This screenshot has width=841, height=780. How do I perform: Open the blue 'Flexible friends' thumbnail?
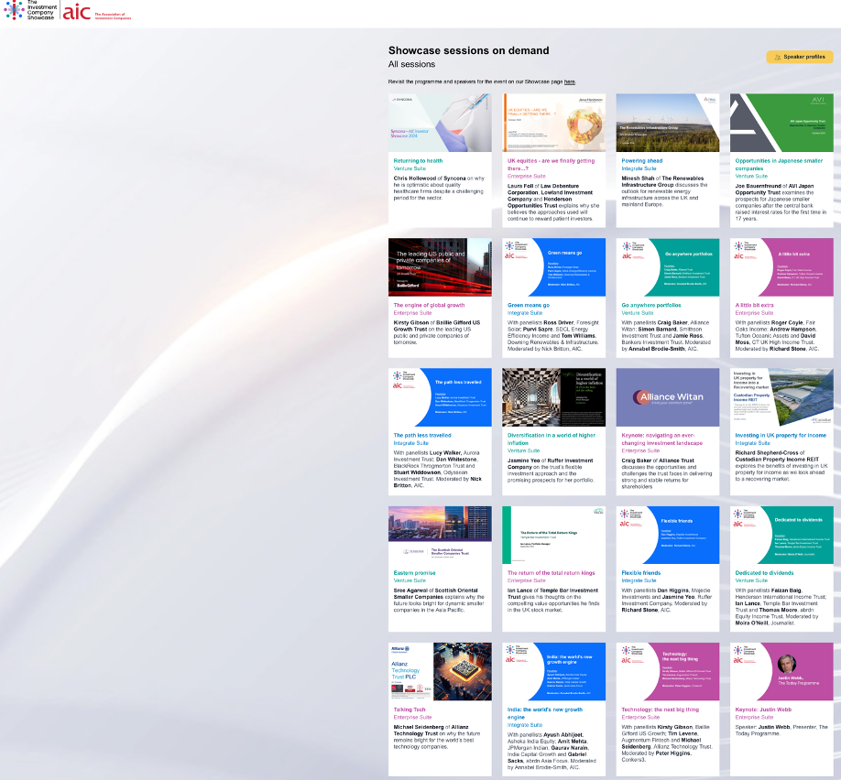[x=668, y=535]
